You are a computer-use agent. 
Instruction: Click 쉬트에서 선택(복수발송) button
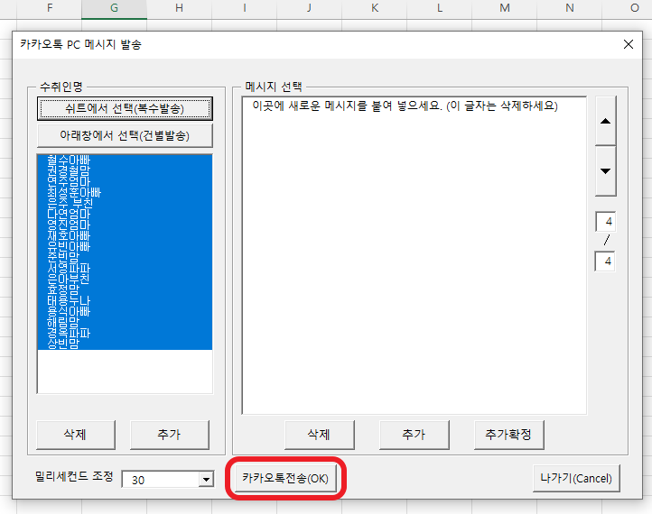tap(125, 109)
